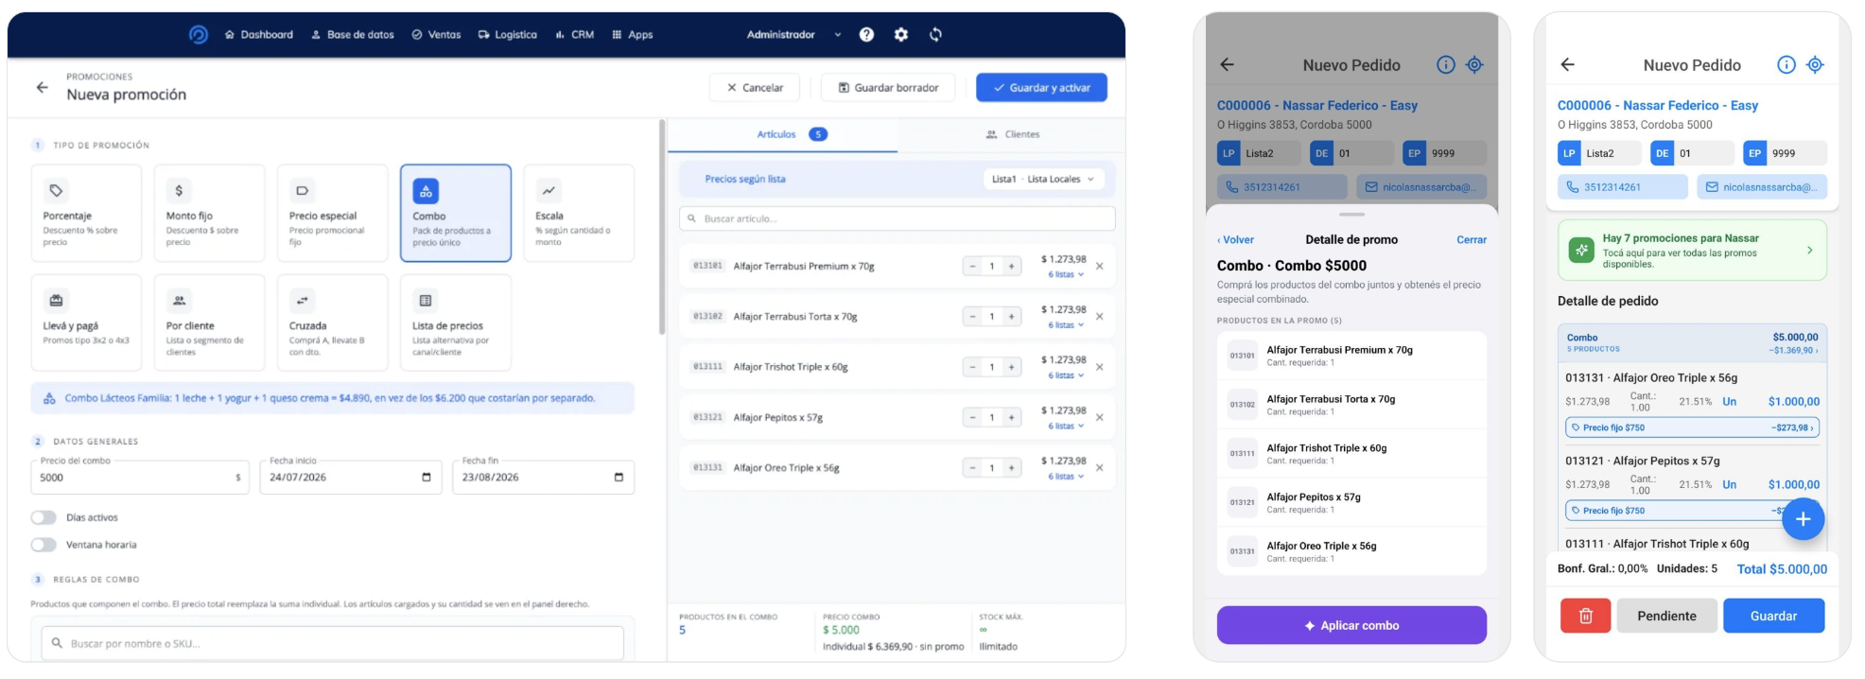Select the Llevá y pagá promotion type
This screenshot has width=1865, height=679.
[86, 322]
